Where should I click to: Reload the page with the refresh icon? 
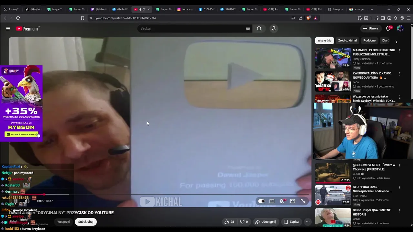[18, 18]
